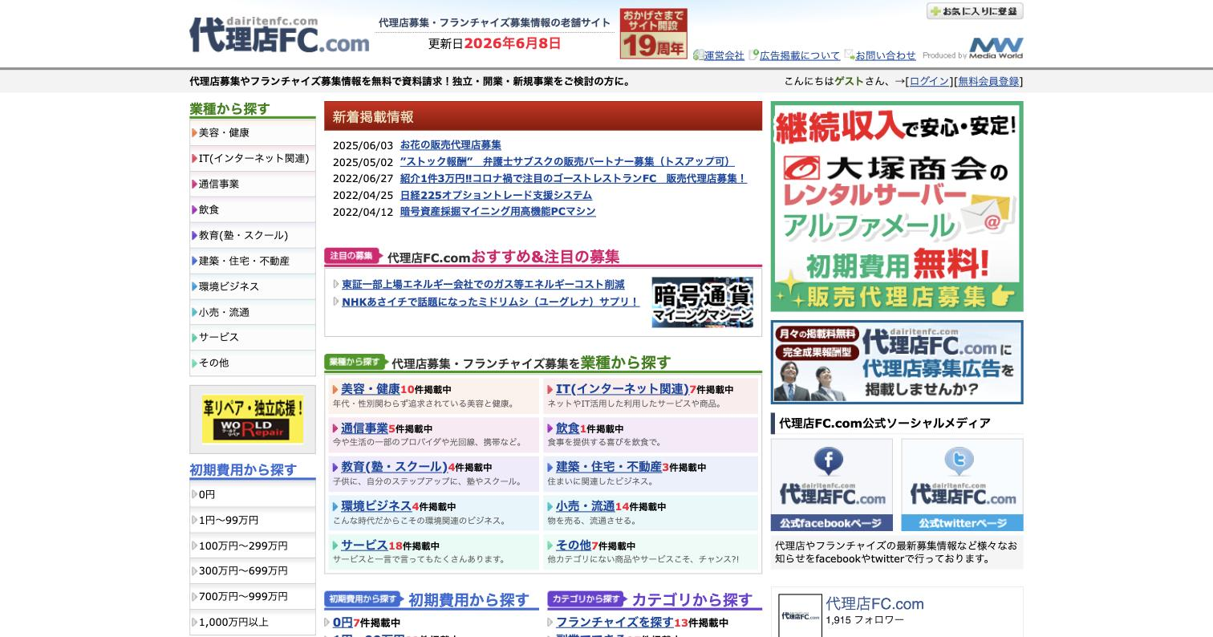Click the WORLD Repair banner
This screenshot has height=637, width=1213.
pos(253,420)
